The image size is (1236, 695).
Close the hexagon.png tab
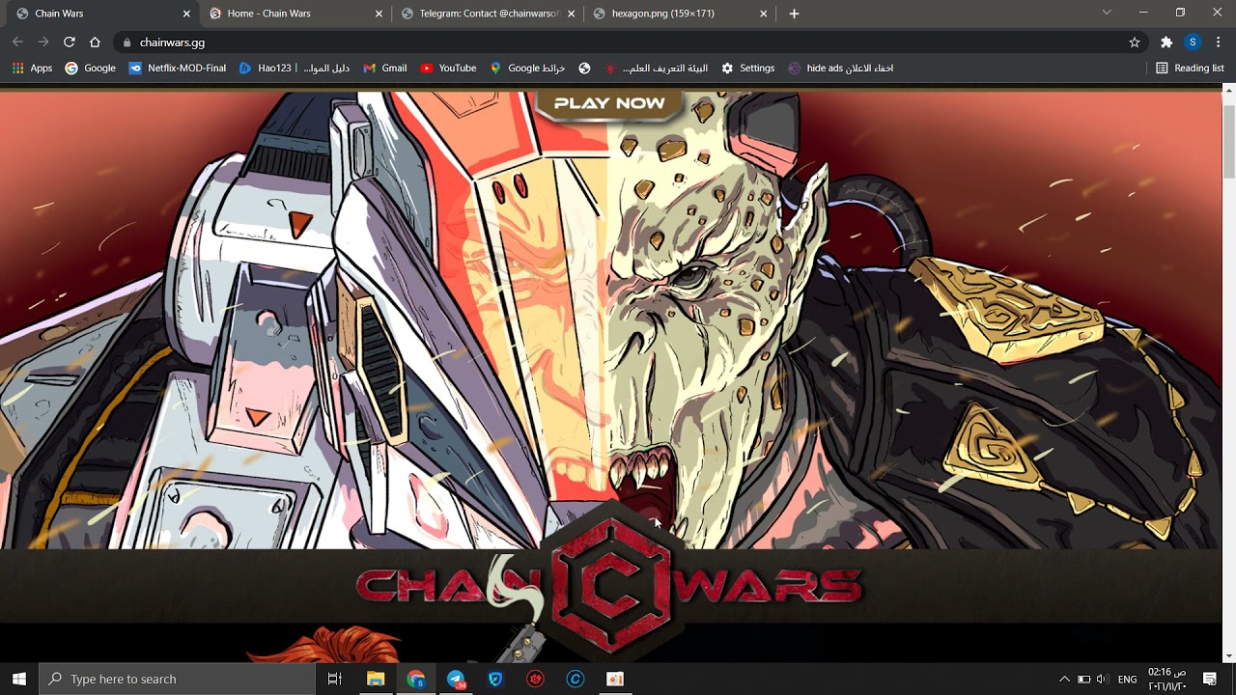tap(764, 14)
